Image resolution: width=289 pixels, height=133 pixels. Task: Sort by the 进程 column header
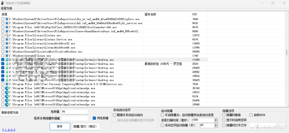(72, 14)
